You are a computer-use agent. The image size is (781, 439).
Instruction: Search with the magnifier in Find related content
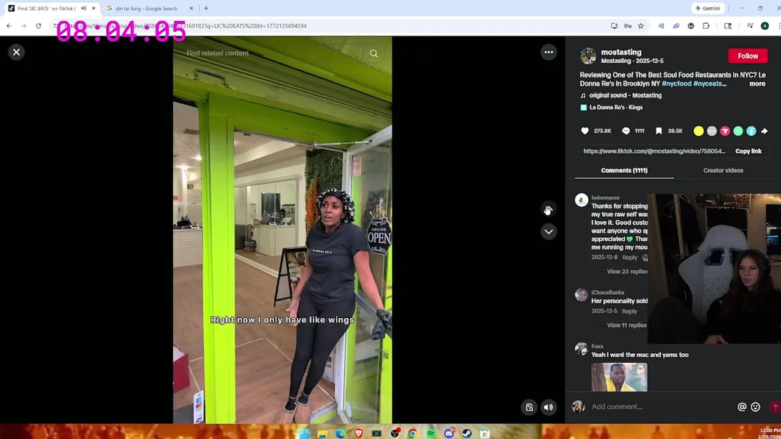click(374, 54)
